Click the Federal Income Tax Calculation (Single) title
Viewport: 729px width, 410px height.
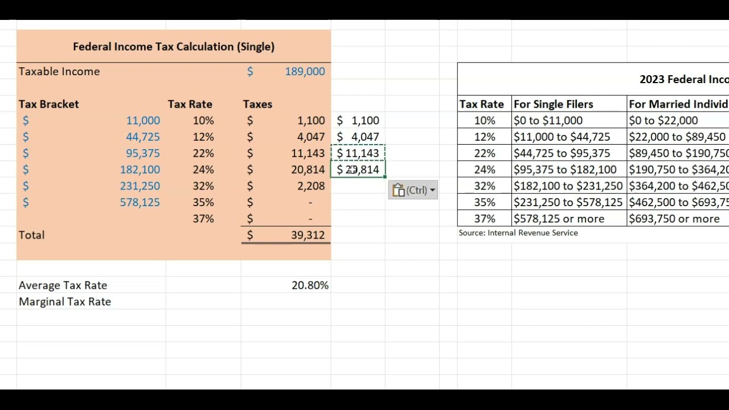pos(174,47)
